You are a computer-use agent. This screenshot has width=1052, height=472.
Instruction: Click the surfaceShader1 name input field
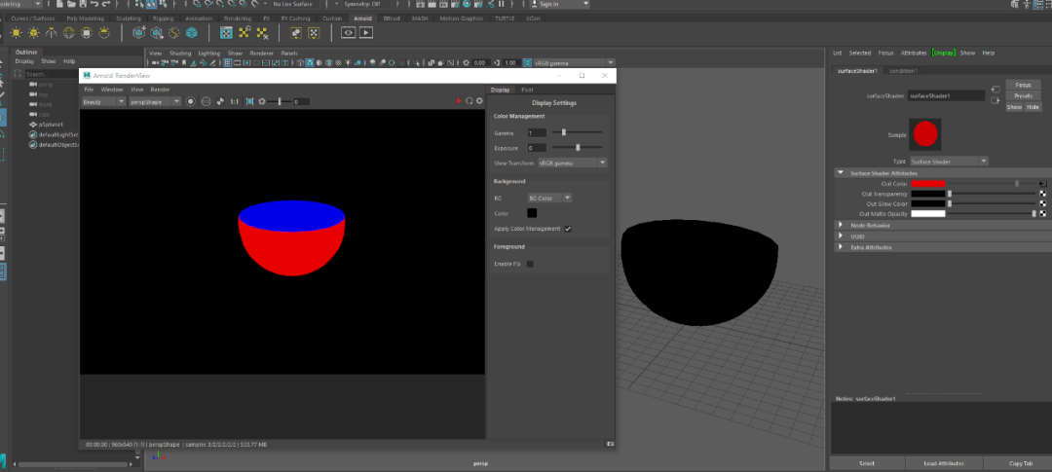(946, 96)
